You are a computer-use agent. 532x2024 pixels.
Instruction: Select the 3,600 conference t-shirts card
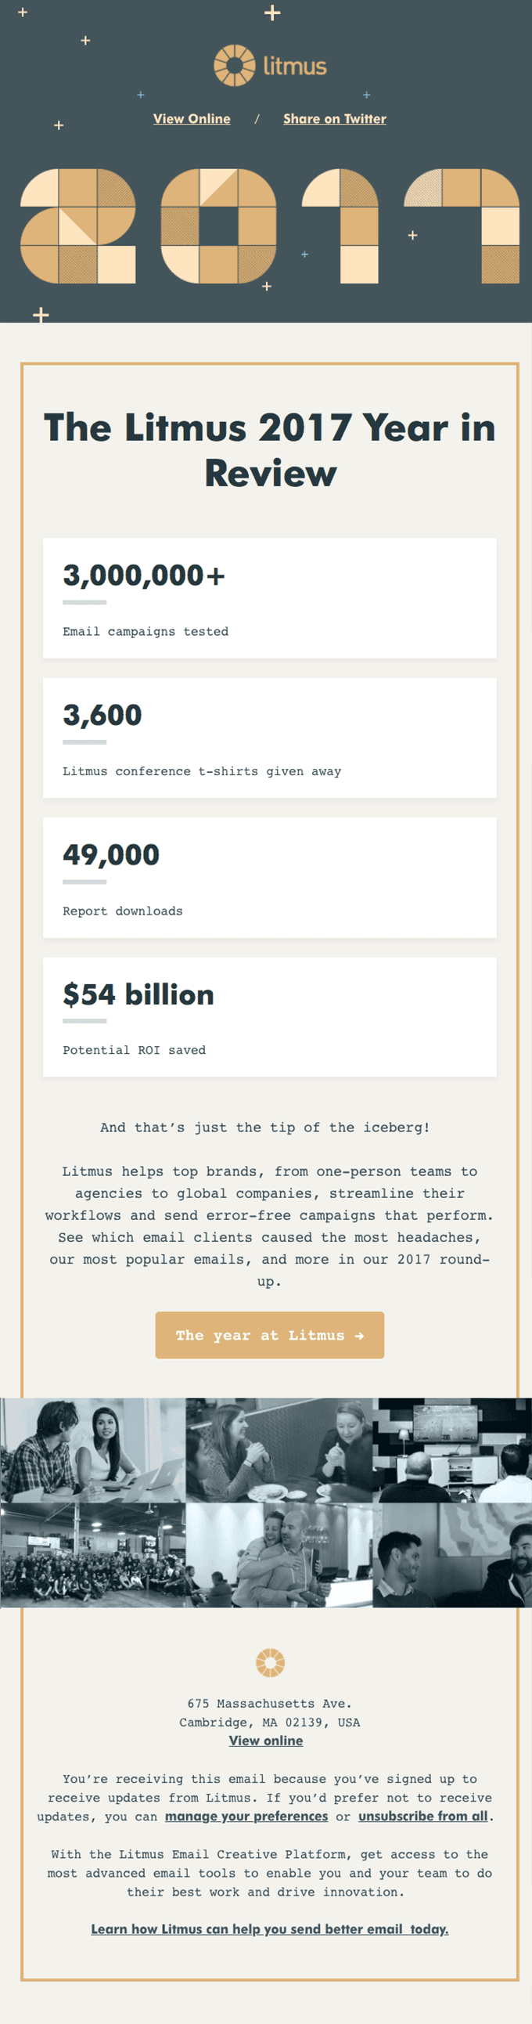[x=269, y=738]
